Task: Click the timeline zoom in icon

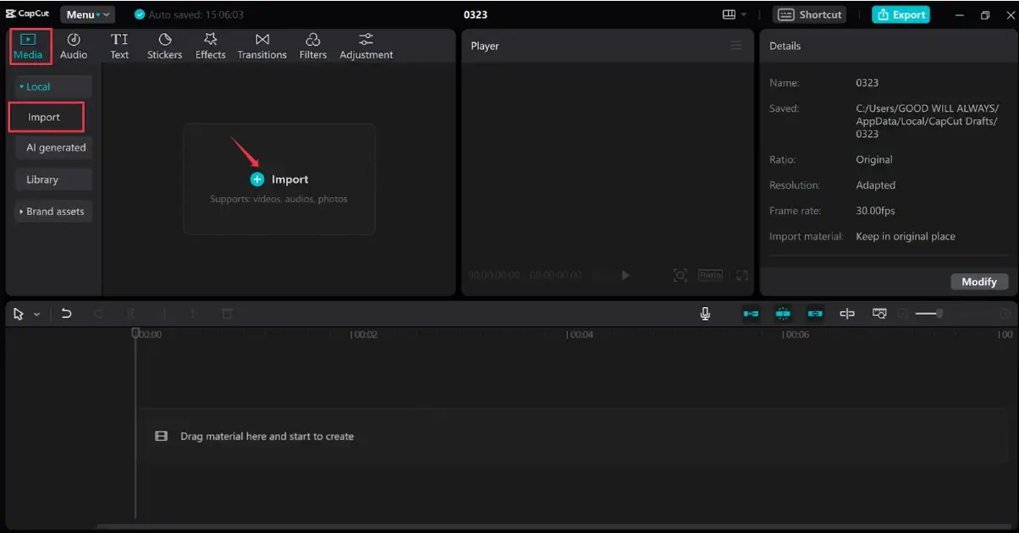Action: click(1005, 314)
